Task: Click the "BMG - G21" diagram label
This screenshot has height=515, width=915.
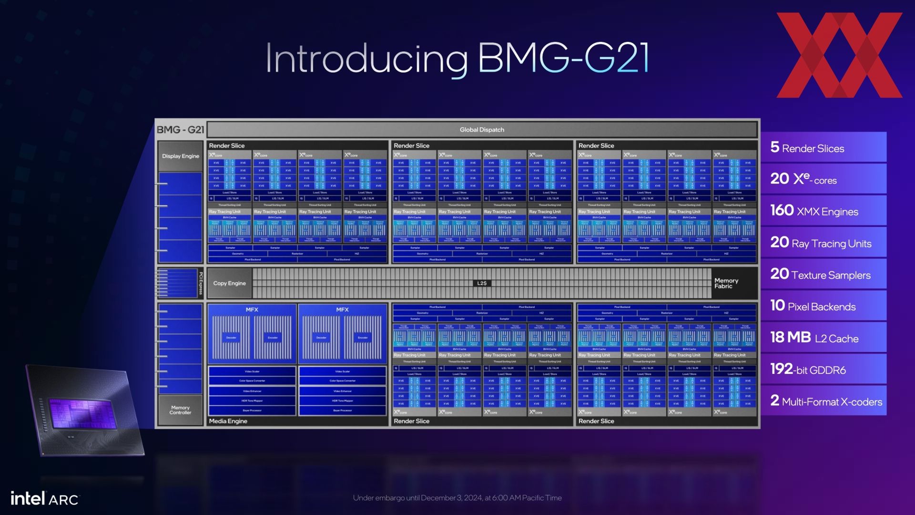Action: [180, 130]
